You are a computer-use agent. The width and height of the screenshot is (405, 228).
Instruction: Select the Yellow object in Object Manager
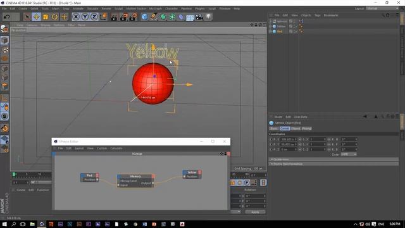281,27
